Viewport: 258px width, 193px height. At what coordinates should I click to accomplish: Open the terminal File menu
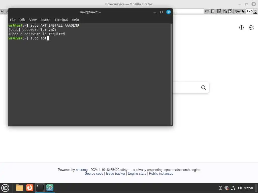13,20
